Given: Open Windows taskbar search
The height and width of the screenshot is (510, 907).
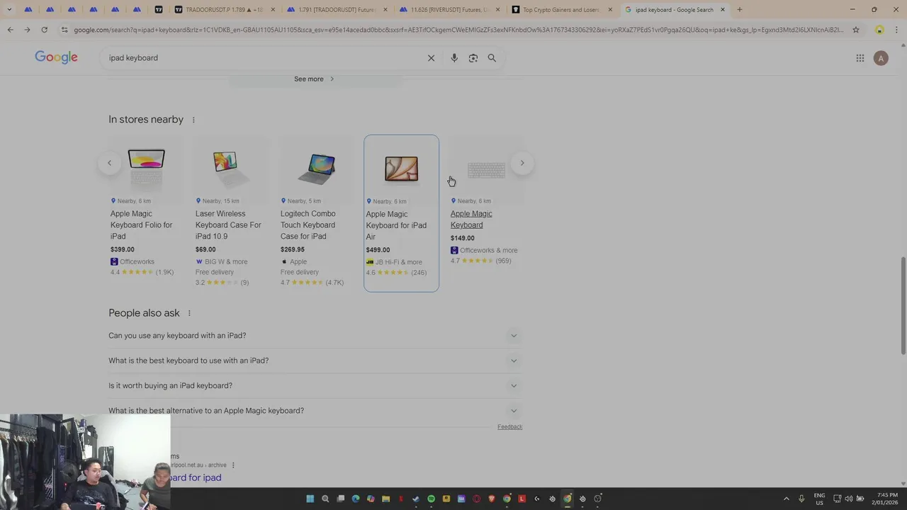Looking at the screenshot, I should point(325,499).
